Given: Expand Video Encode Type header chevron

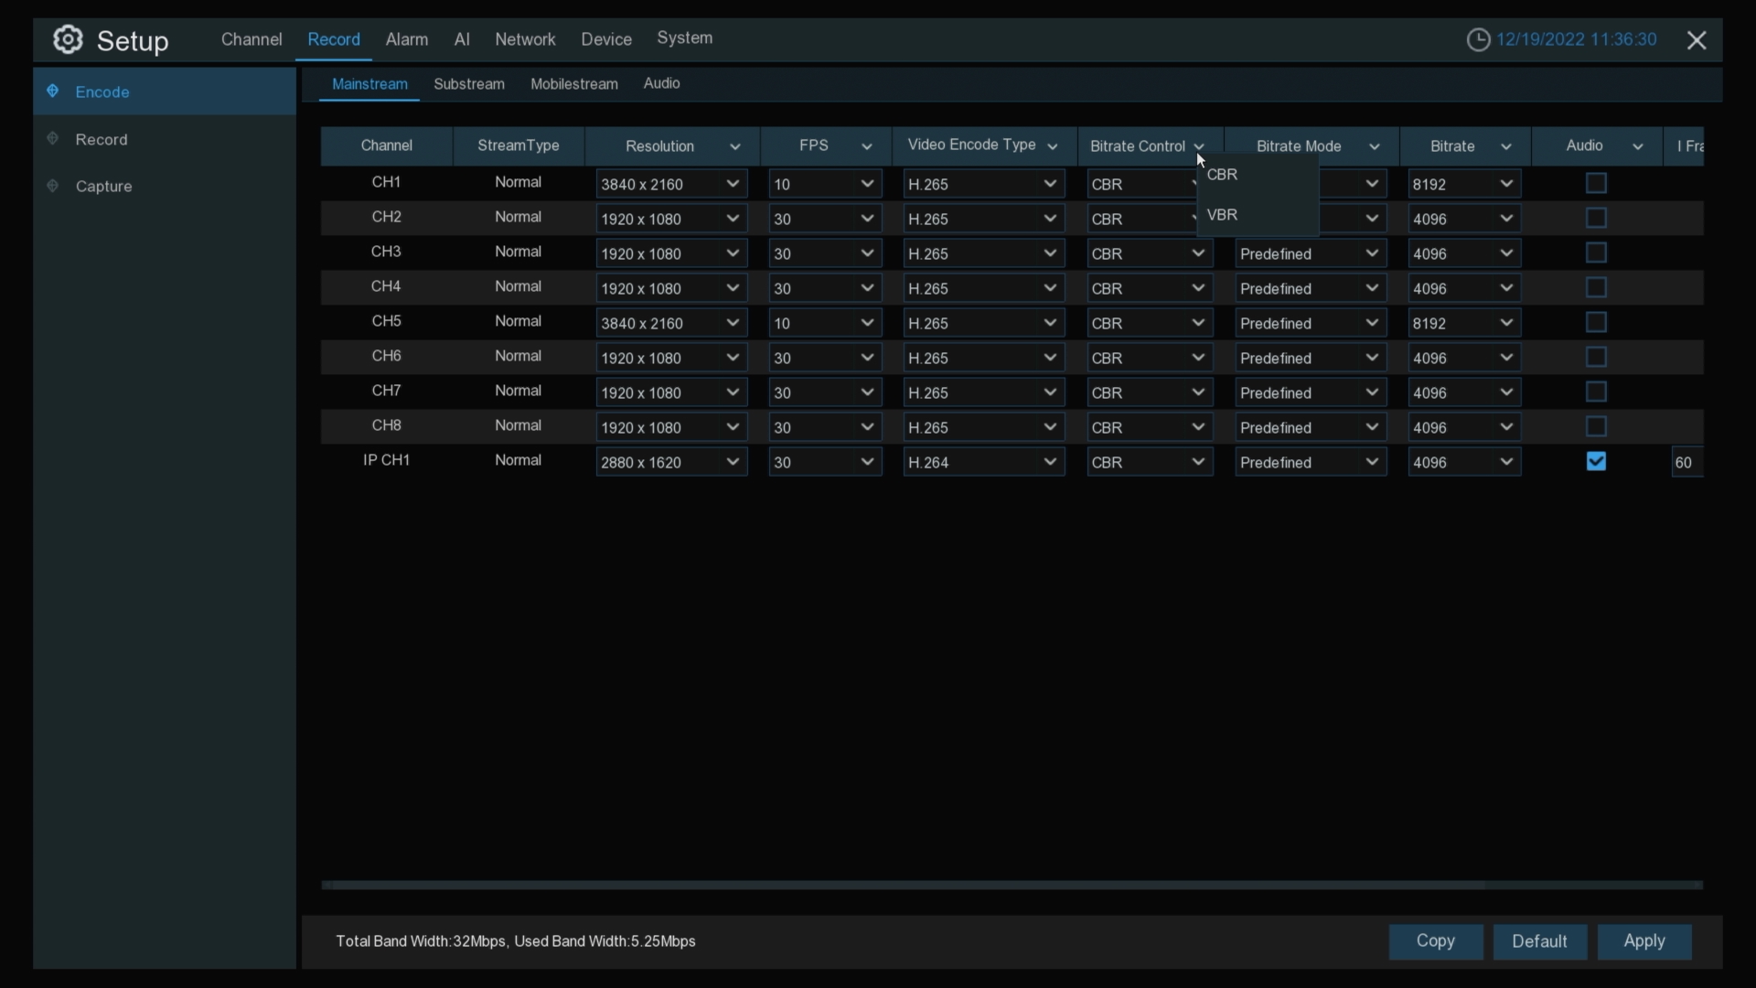Looking at the screenshot, I should tap(1052, 147).
